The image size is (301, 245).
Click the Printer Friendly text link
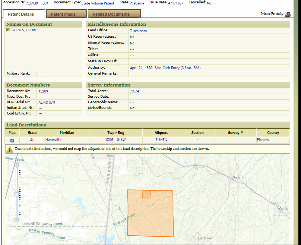click(272, 14)
